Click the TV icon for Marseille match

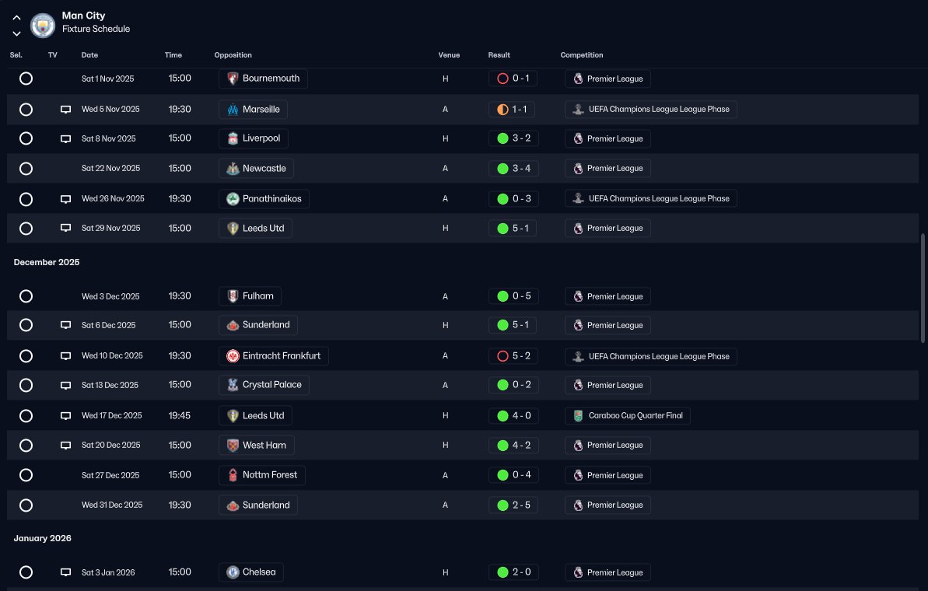[x=65, y=110]
